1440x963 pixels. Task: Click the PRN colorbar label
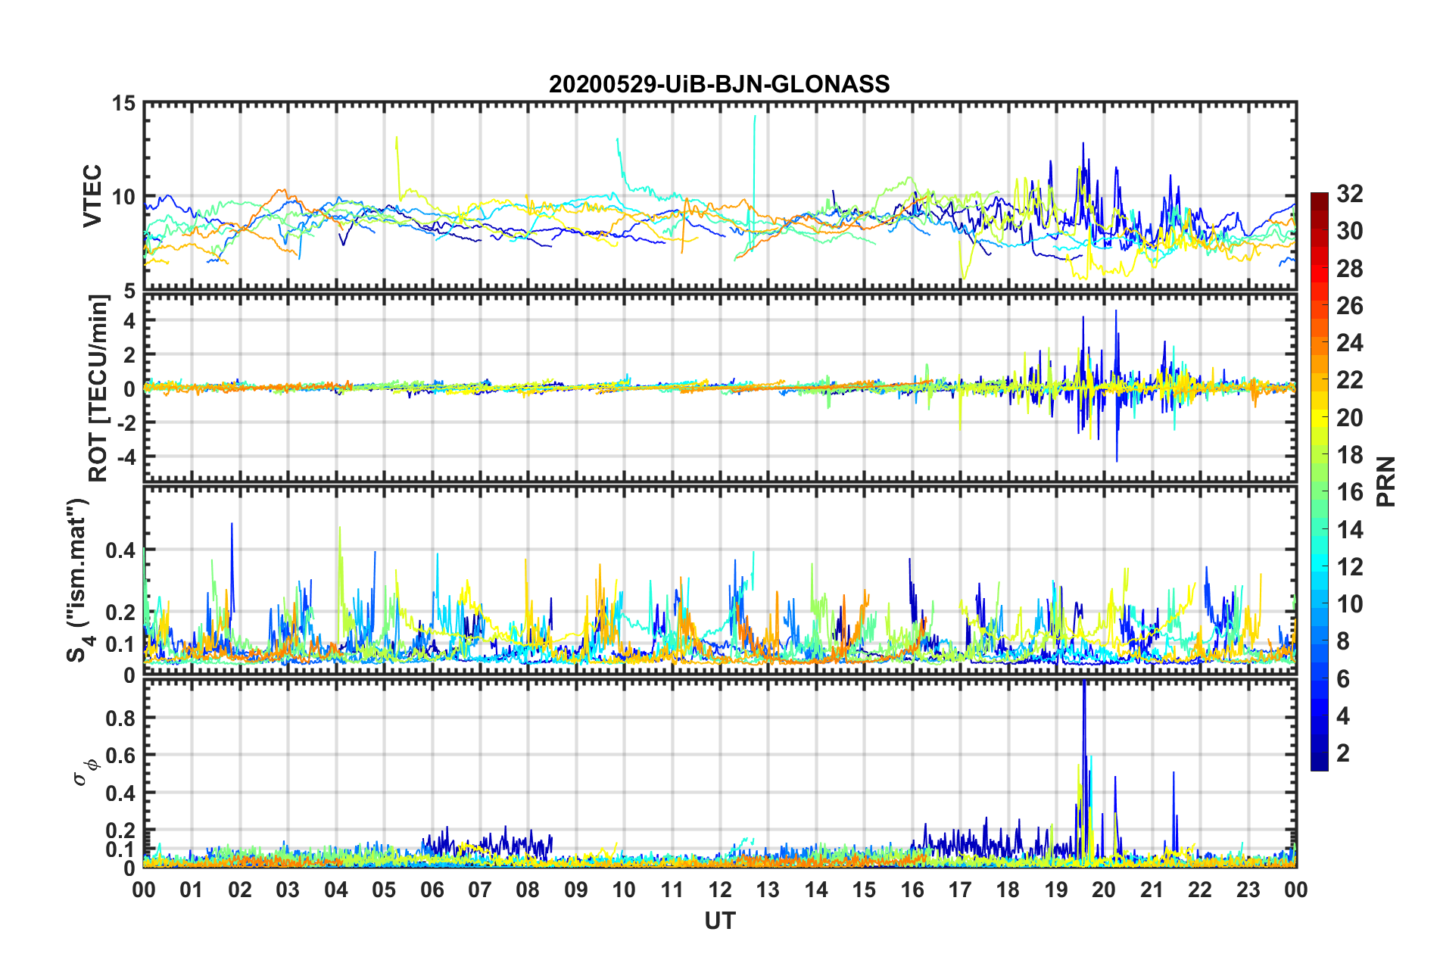[x=1386, y=481]
